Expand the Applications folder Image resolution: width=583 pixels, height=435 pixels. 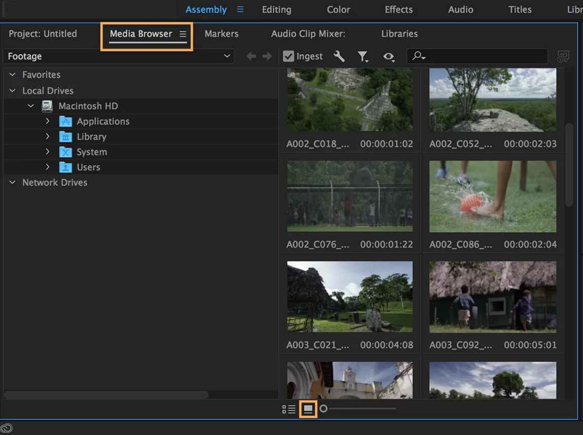coord(47,121)
